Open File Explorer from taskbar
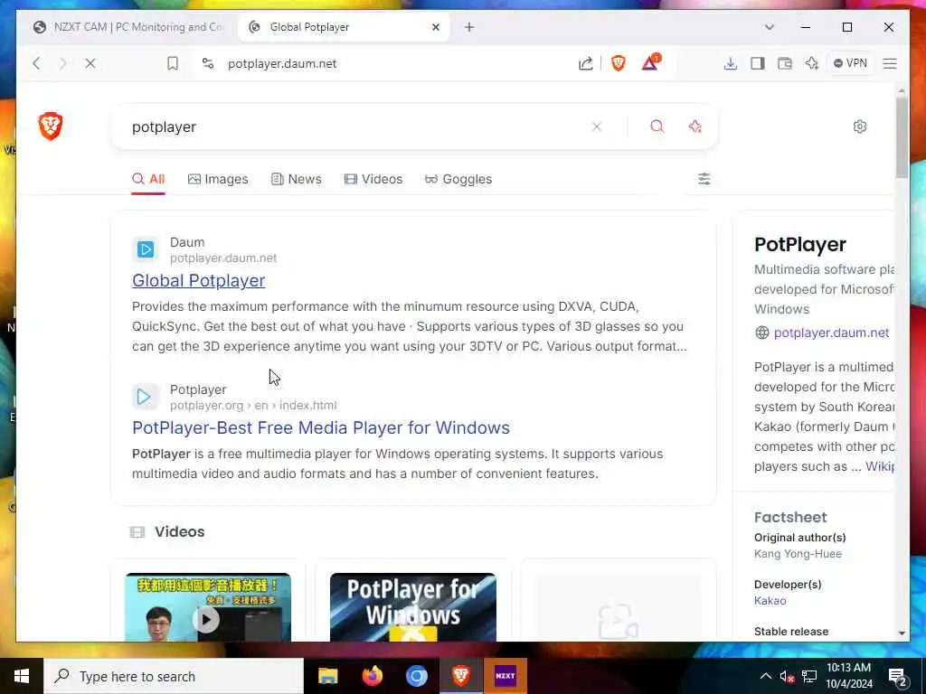 pyautogui.click(x=327, y=676)
